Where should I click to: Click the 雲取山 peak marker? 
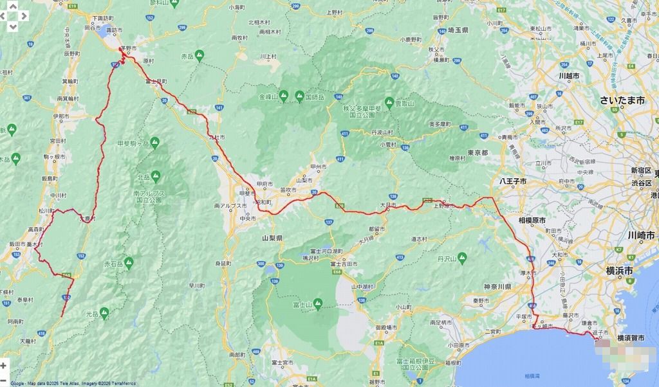click(389, 102)
